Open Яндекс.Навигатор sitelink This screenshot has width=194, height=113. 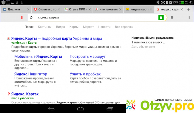pos(31,74)
